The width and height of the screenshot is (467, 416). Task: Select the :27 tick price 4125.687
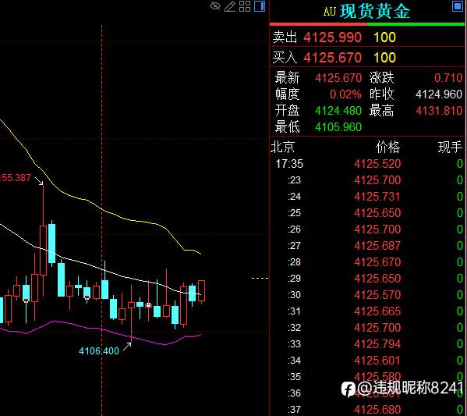(377, 246)
